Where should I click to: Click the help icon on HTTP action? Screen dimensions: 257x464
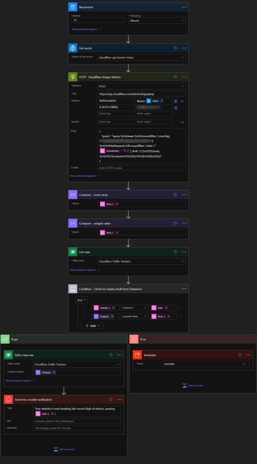[175, 77]
